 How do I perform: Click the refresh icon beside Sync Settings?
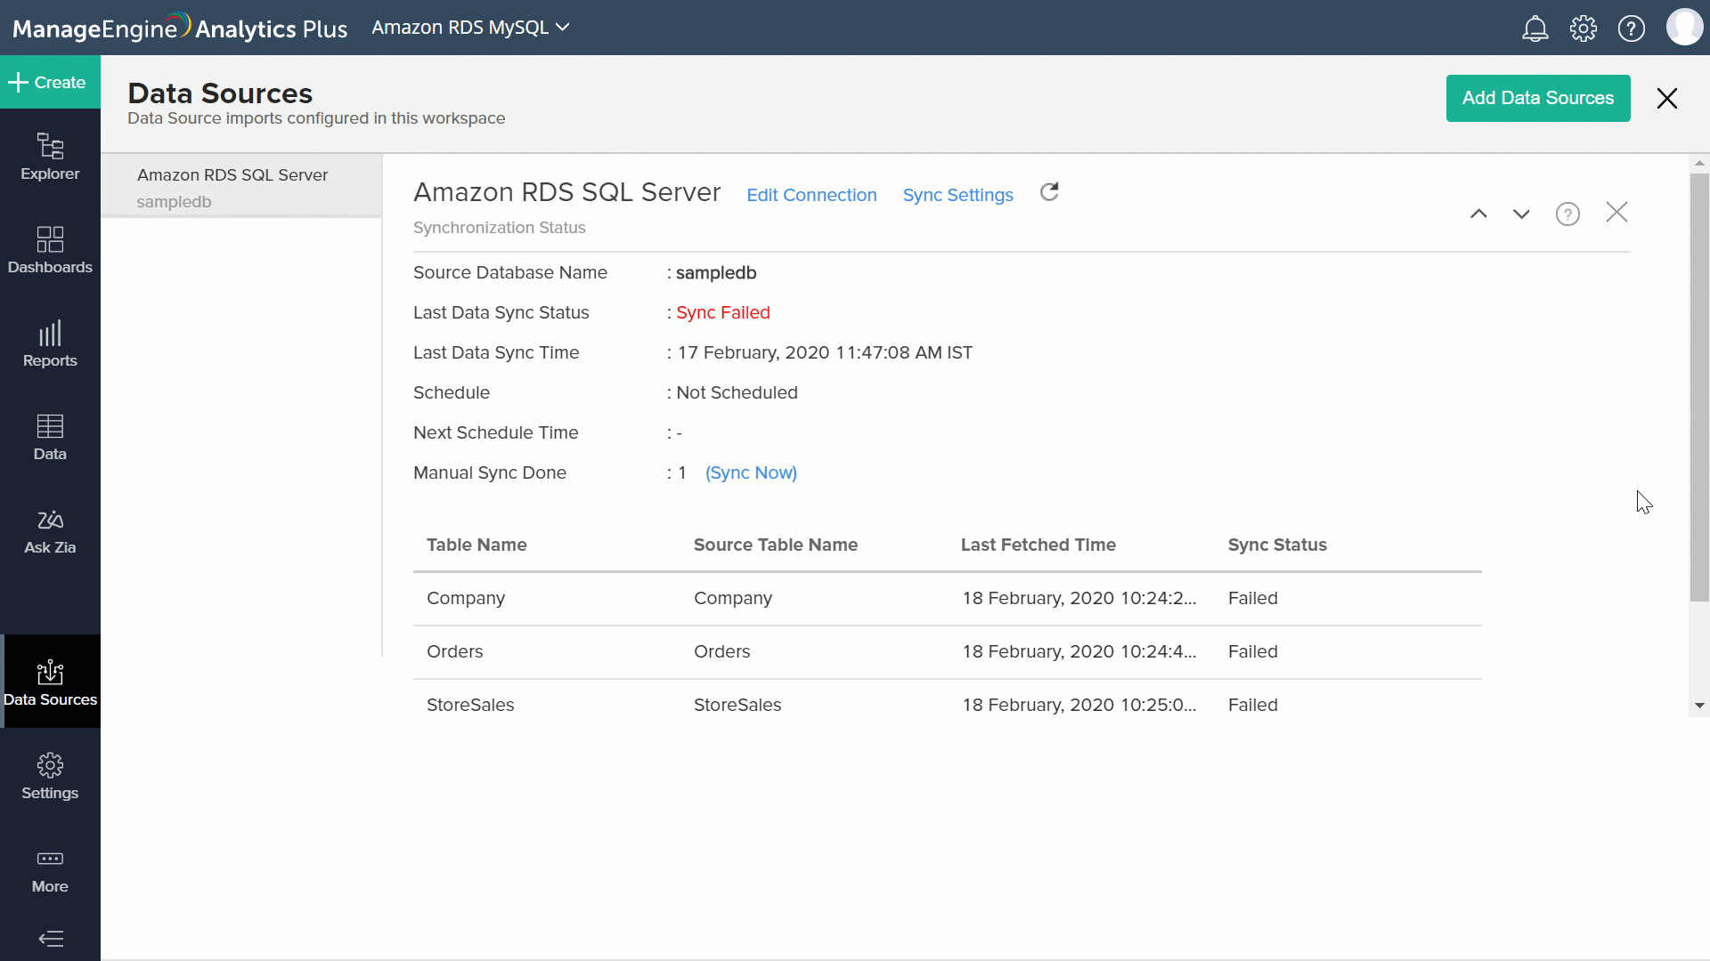pyautogui.click(x=1049, y=192)
